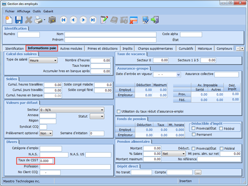Click the No transit field
The width and height of the screenshot is (248, 186).
point(142,172)
